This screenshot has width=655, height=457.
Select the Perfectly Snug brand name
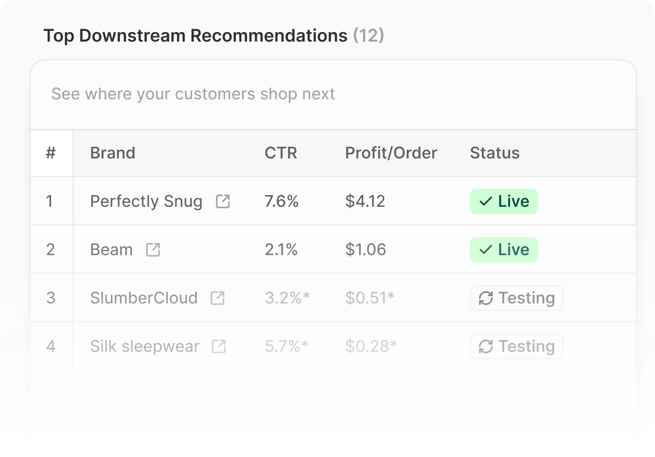click(146, 201)
